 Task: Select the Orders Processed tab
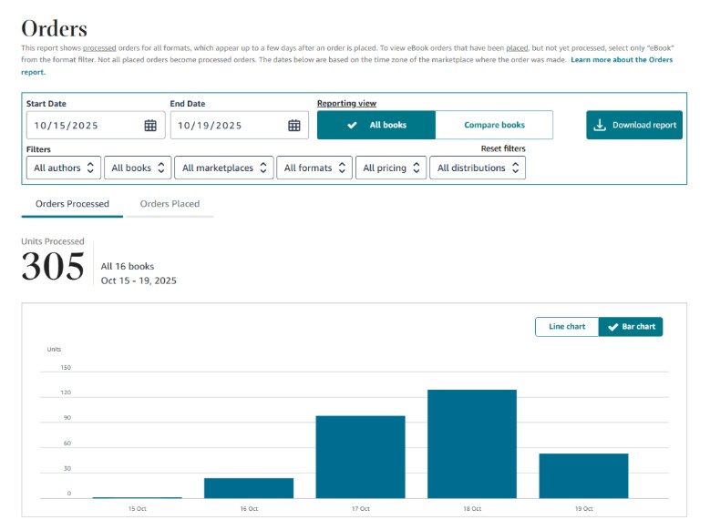(x=72, y=204)
